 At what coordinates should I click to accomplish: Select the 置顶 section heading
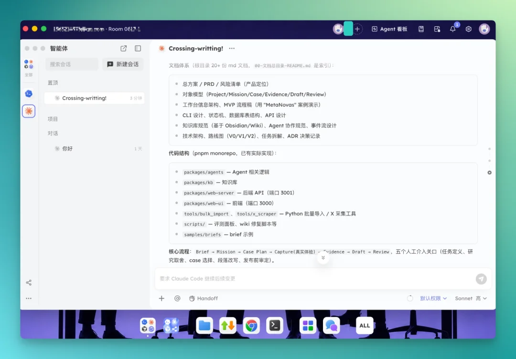pyautogui.click(x=53, y=82)
